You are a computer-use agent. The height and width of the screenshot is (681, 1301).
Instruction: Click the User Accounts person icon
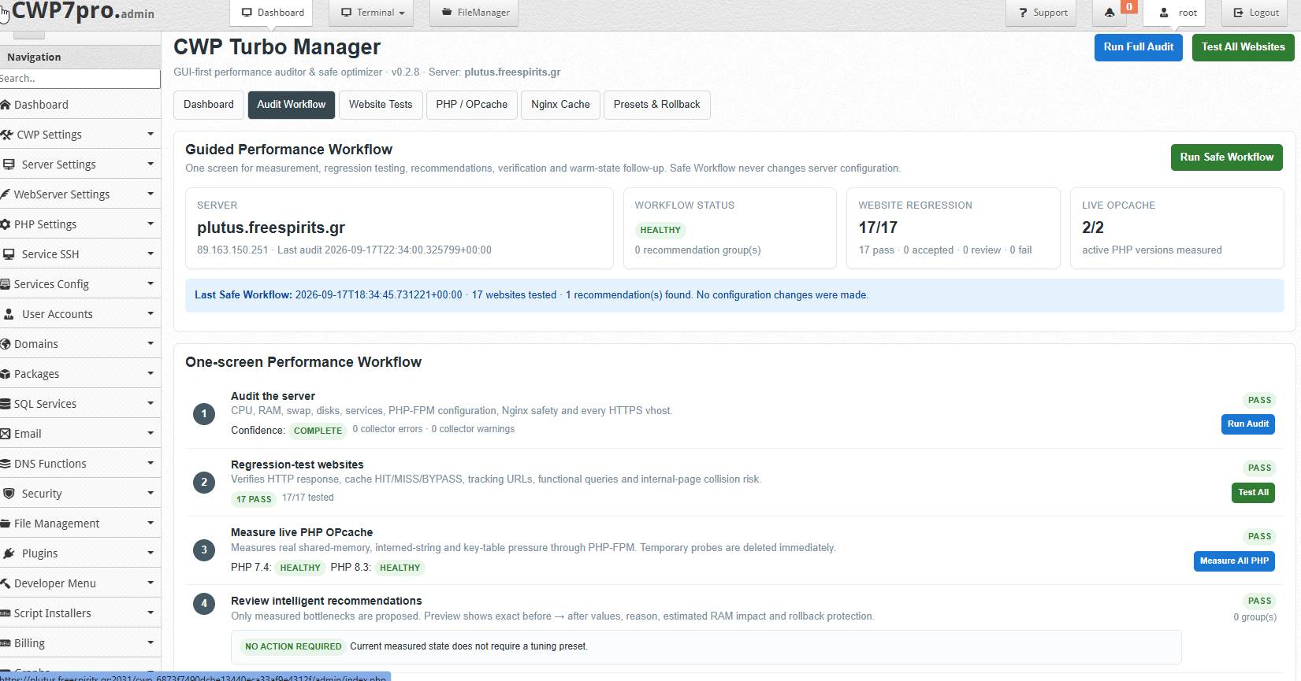point(9,314)
